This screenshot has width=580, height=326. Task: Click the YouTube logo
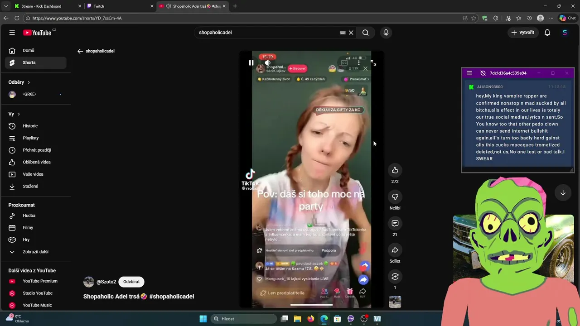[x=37, y=33]
